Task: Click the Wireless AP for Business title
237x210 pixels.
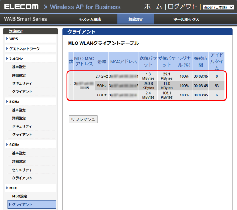Action: click(x=85, y=7)
